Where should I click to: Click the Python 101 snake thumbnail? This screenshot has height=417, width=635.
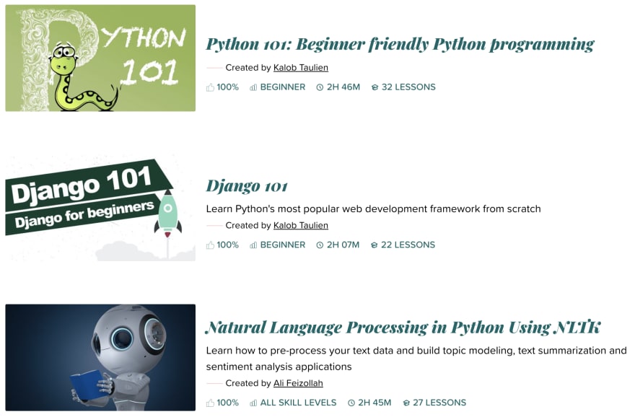(x=100, y=58)
